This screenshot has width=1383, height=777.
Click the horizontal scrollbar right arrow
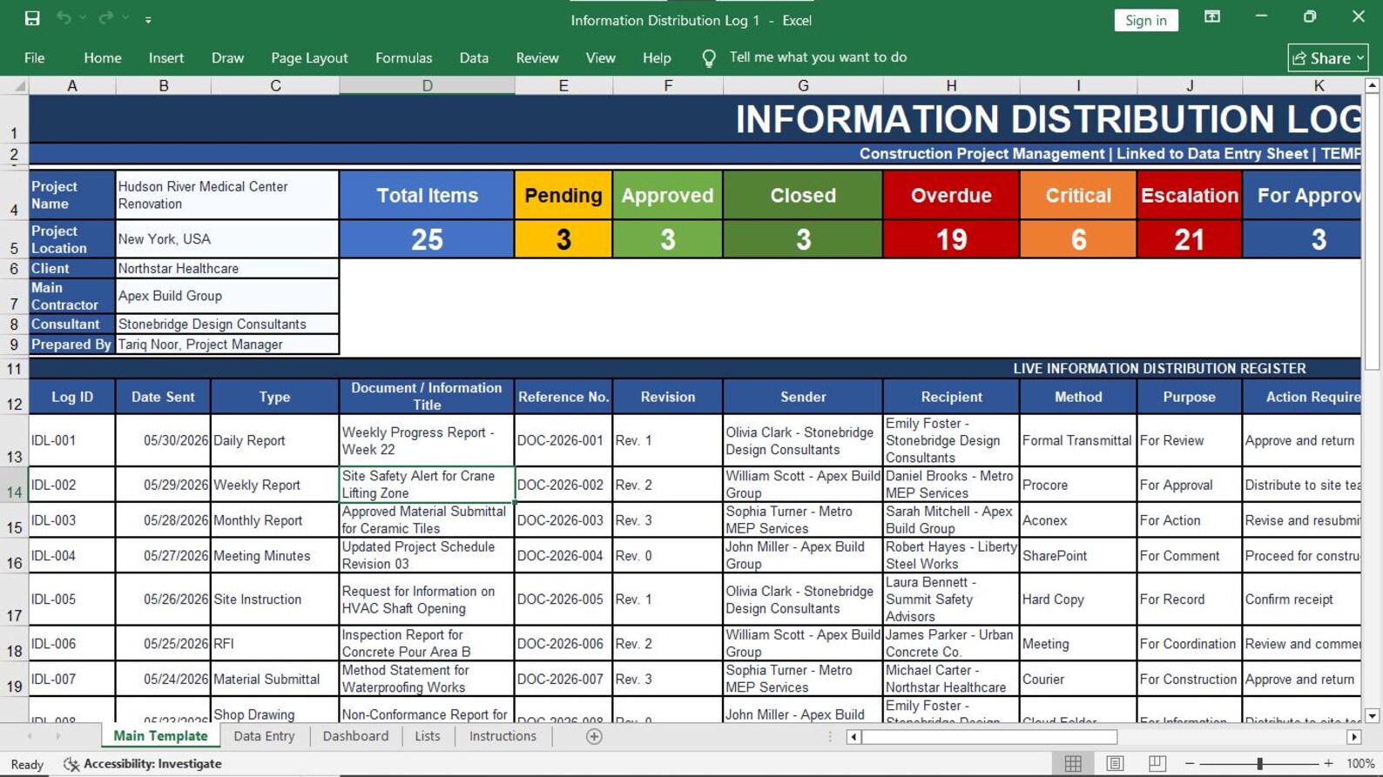pyautogui.click(x=1353, y=737)
